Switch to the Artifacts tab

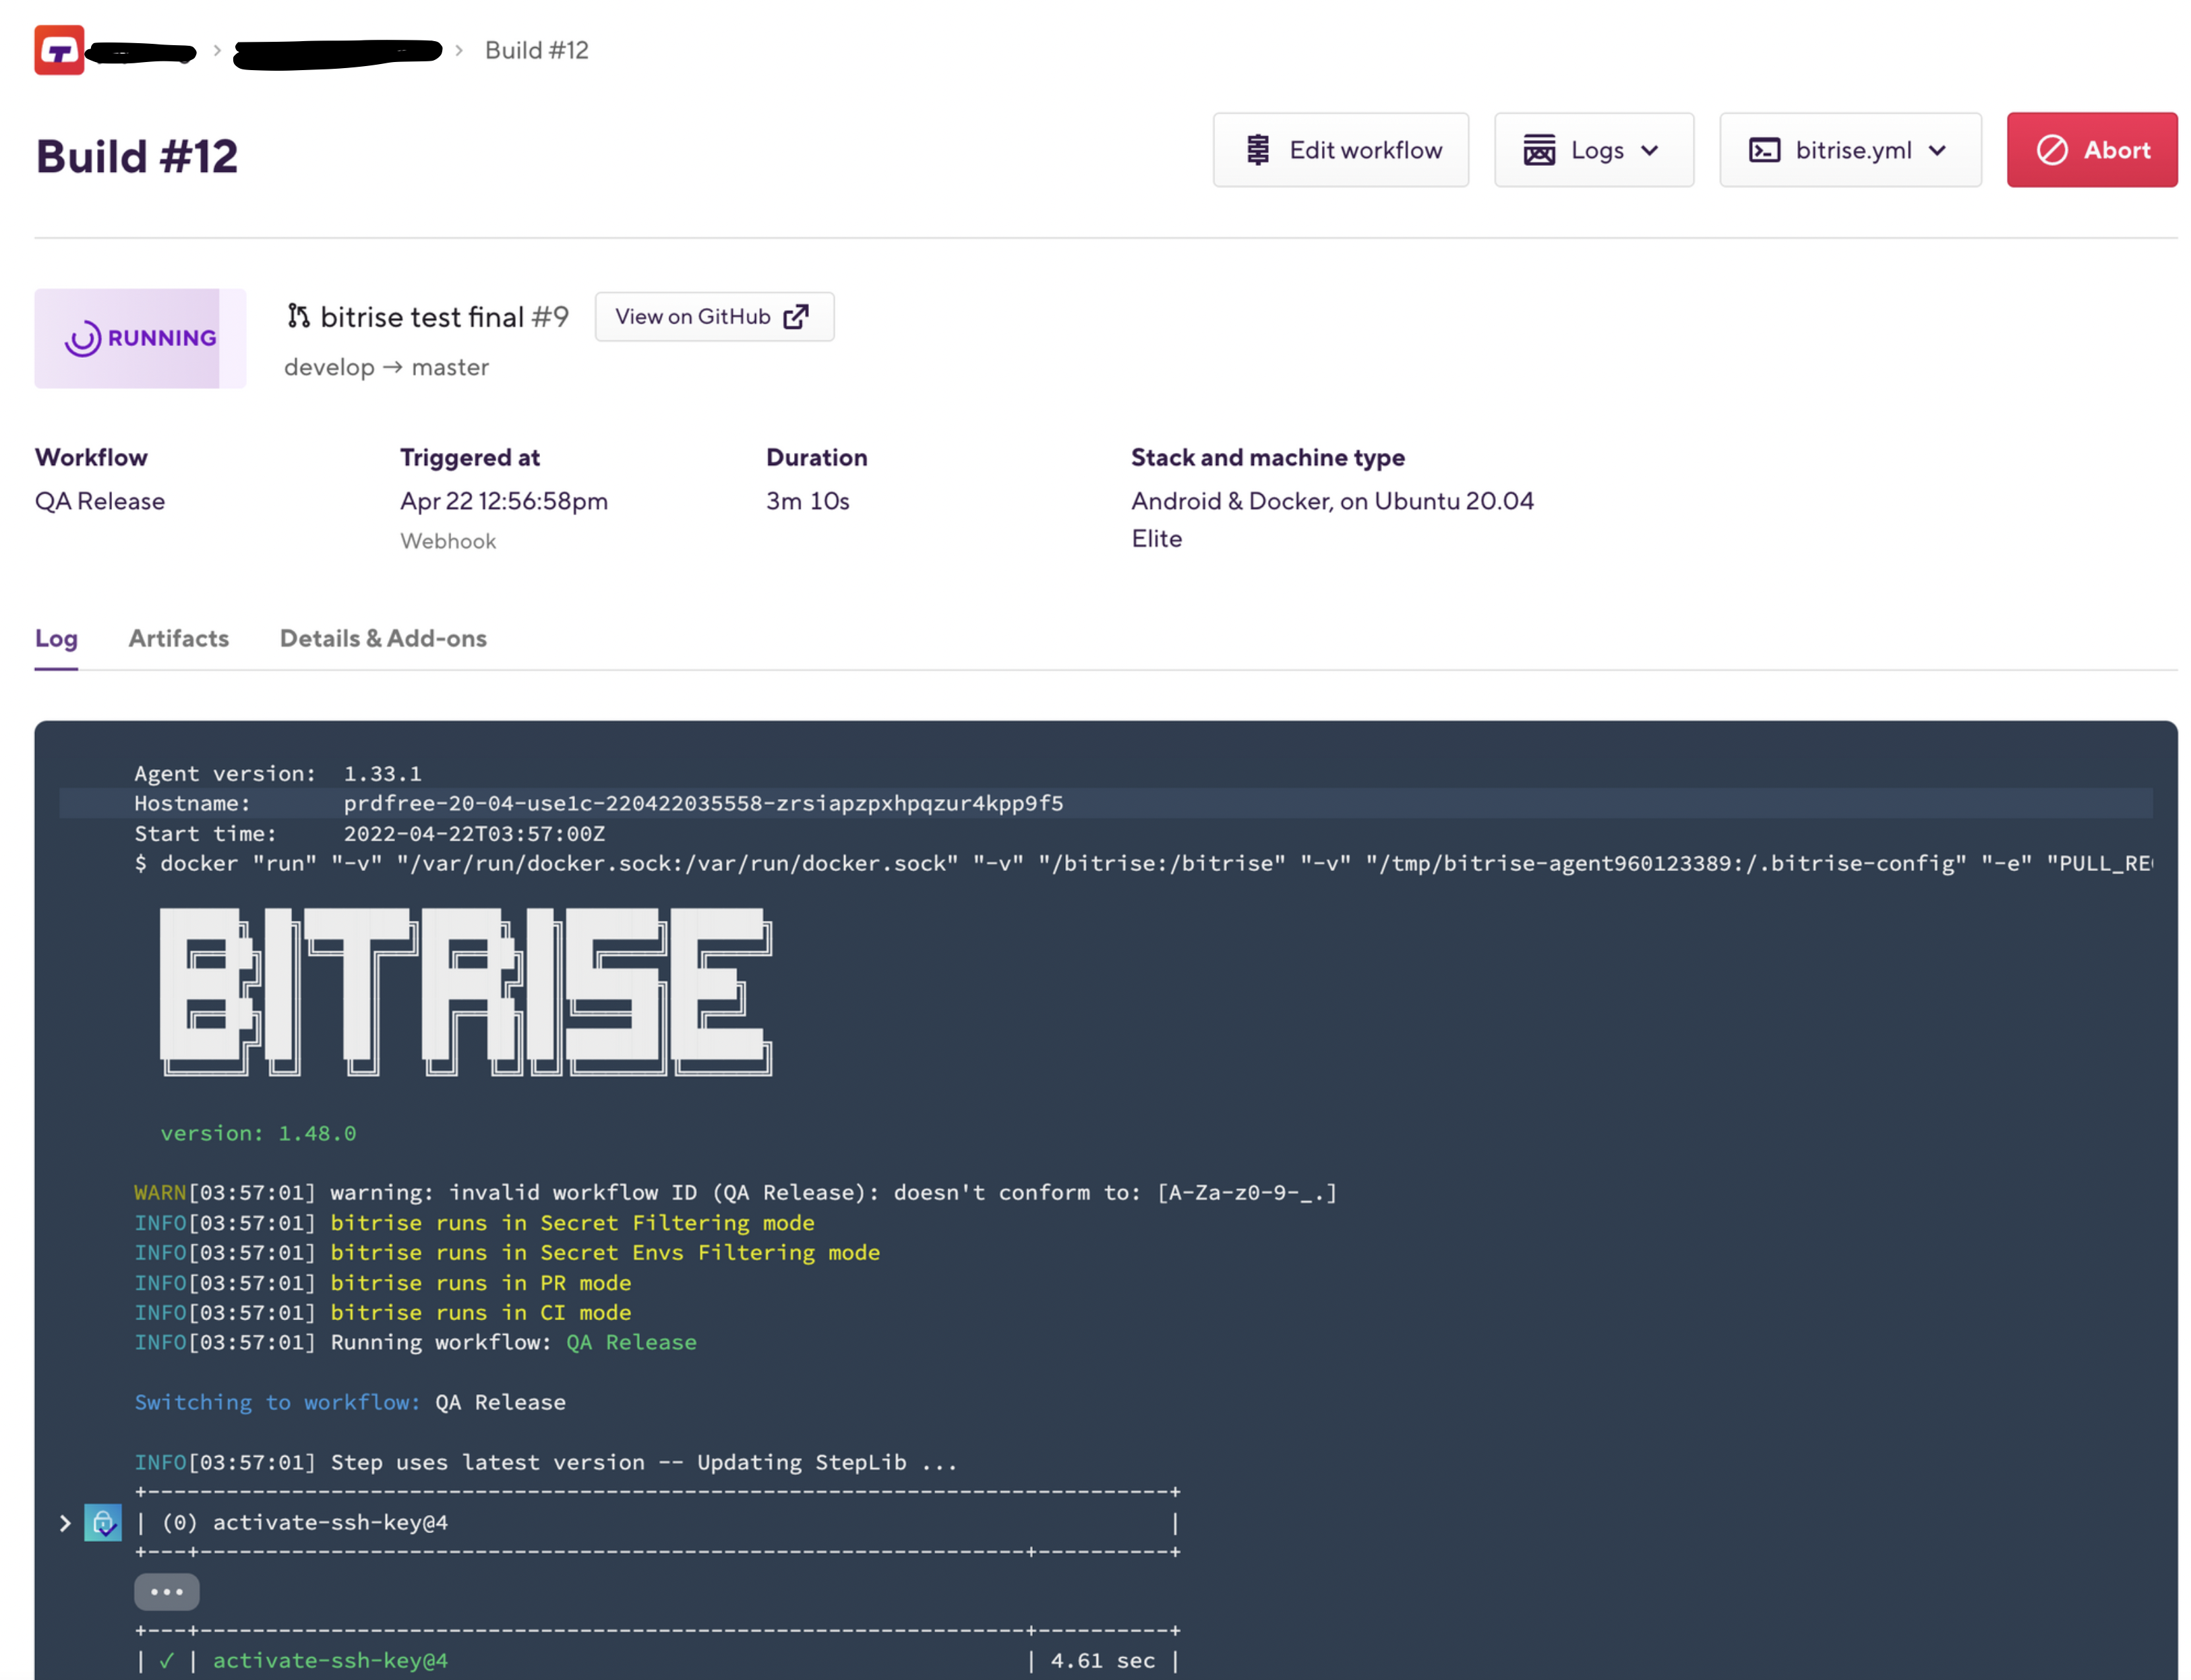178,638
